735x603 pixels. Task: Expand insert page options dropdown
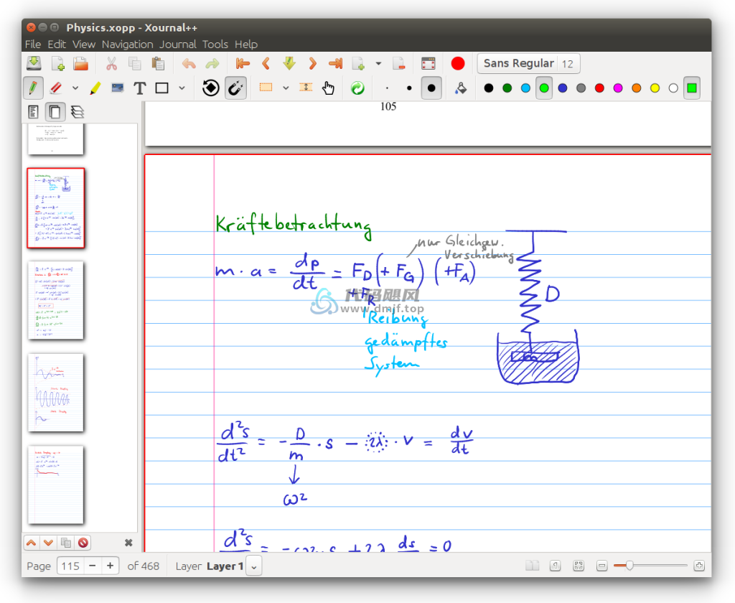[378, 63]
